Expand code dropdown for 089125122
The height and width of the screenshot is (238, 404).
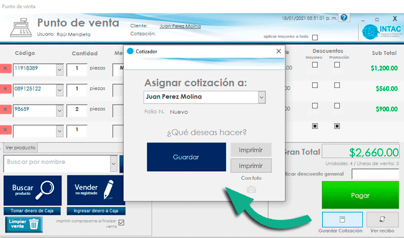(x=60, y=90)
